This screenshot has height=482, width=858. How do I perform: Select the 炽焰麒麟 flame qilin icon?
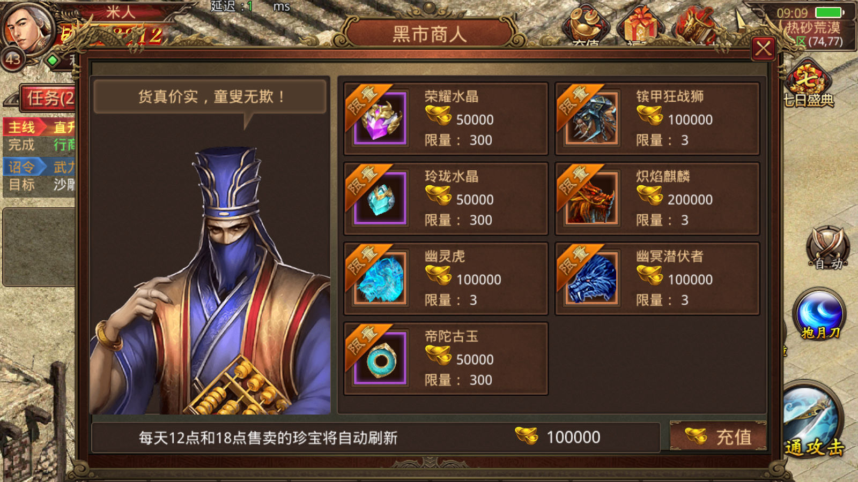(x=591, y=198)
